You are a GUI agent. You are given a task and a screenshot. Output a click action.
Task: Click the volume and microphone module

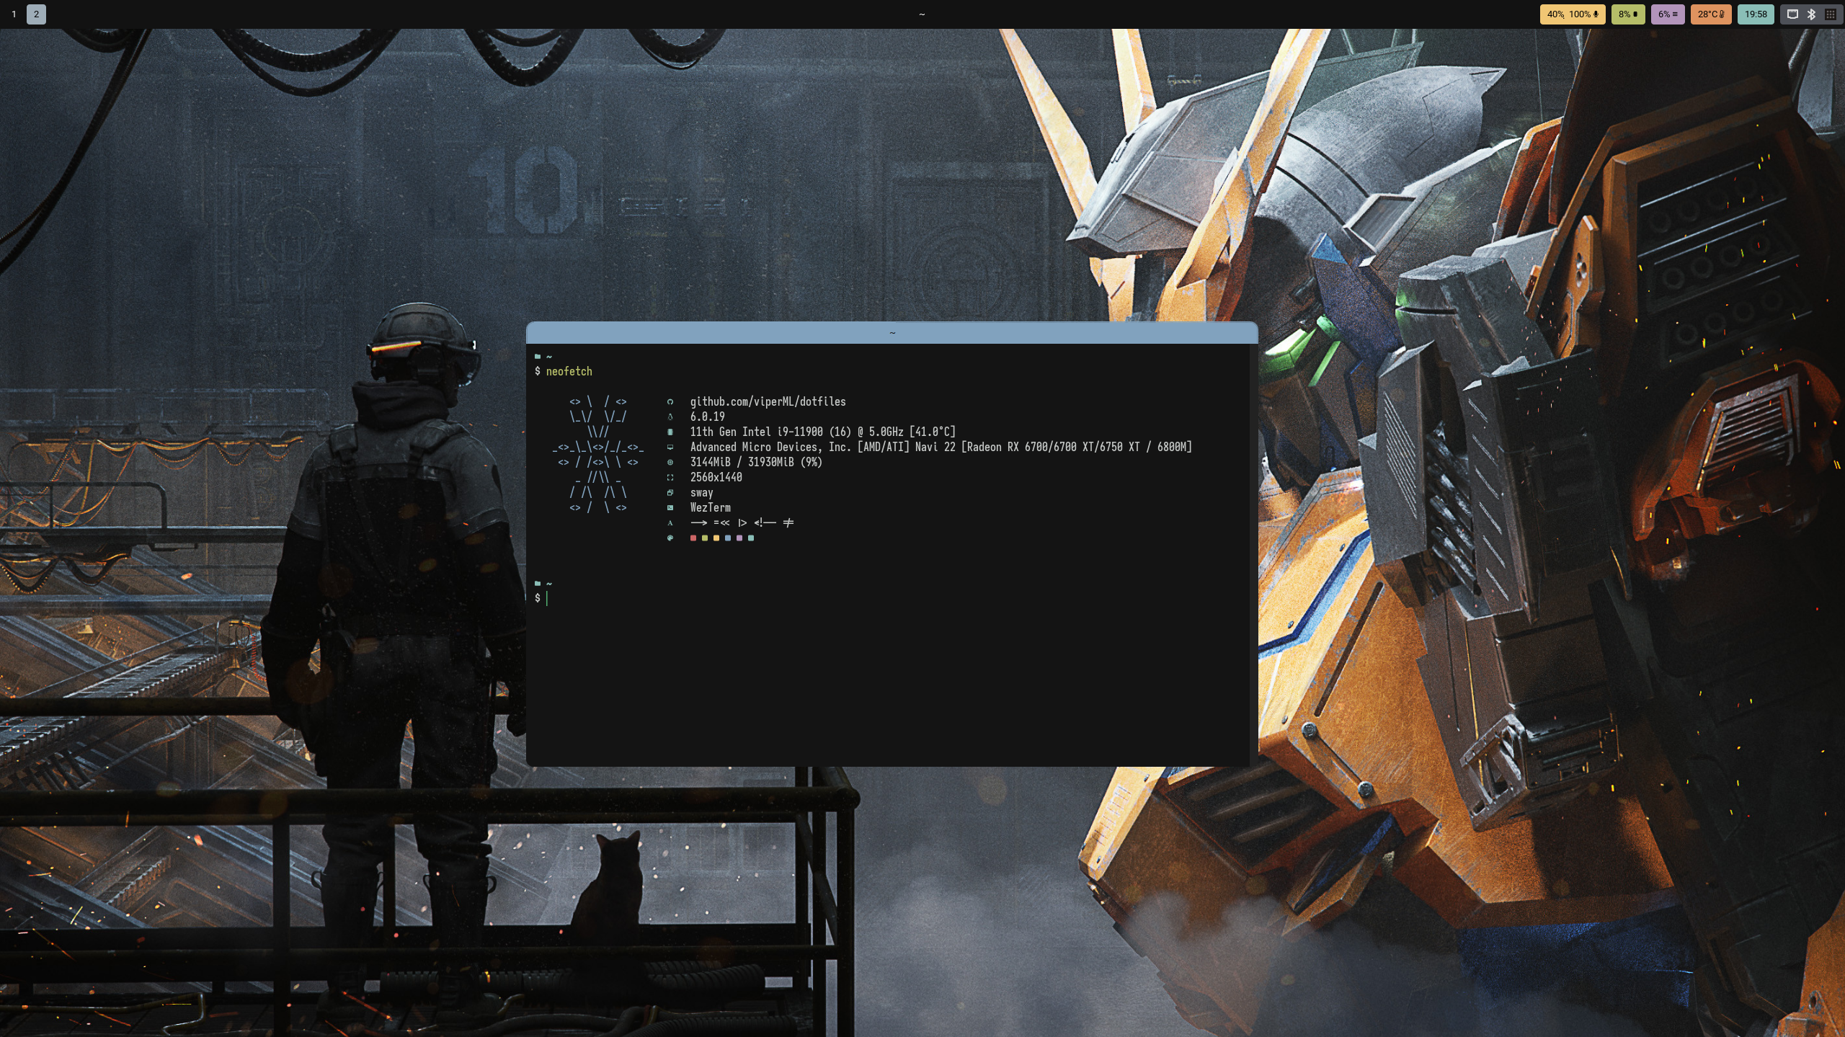tap(1572, 14)
